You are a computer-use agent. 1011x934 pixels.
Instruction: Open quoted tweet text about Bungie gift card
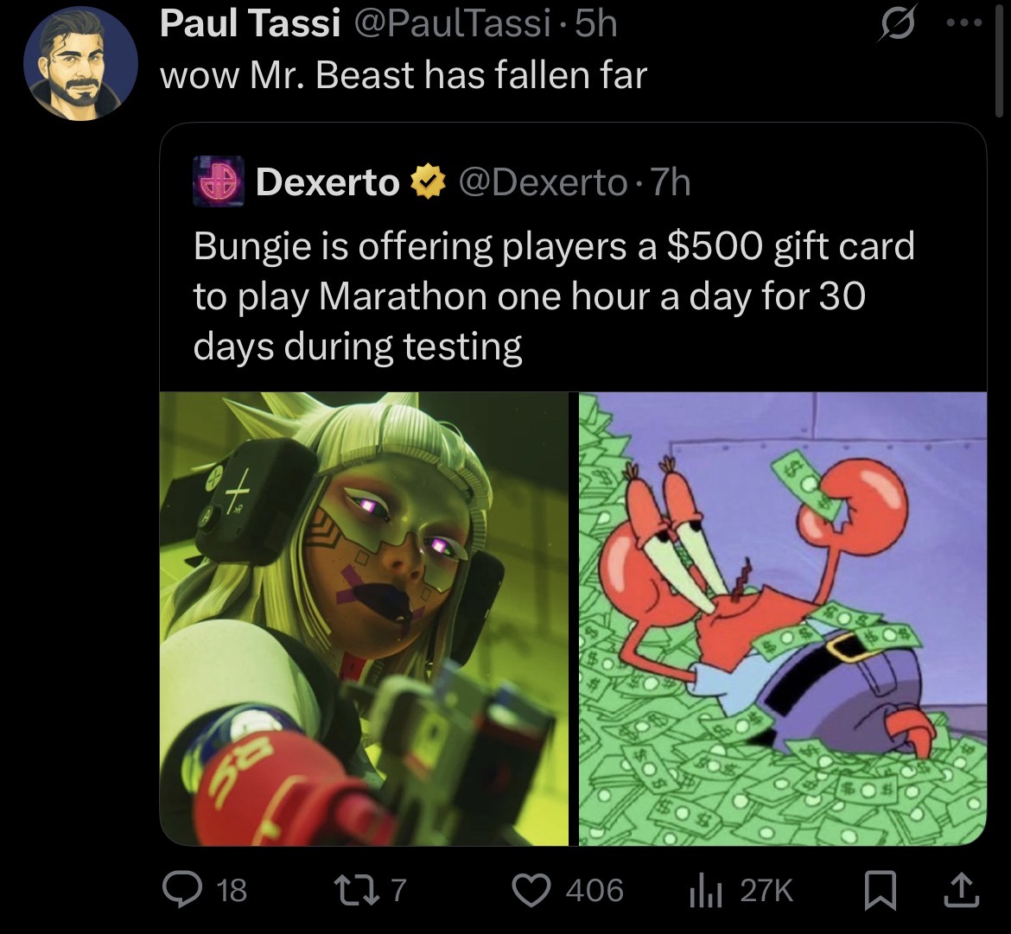coord(554,295)
